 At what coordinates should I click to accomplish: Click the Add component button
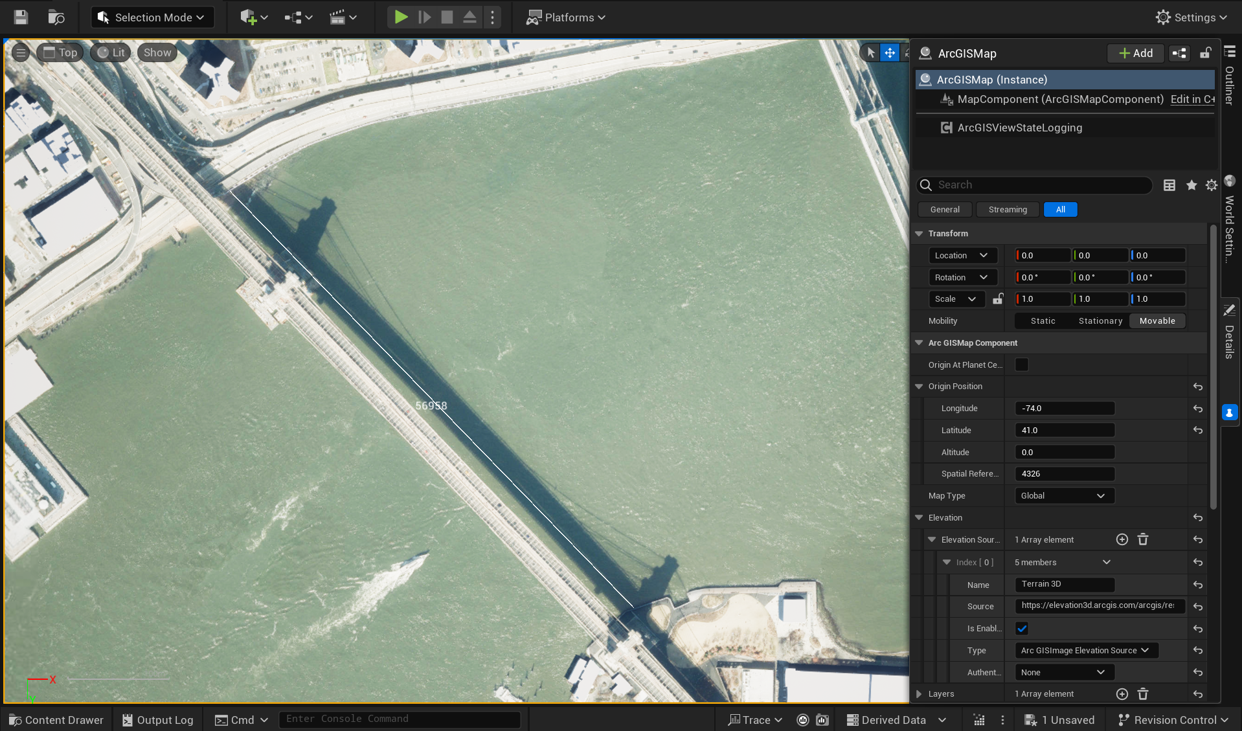tap(1135, 53)
